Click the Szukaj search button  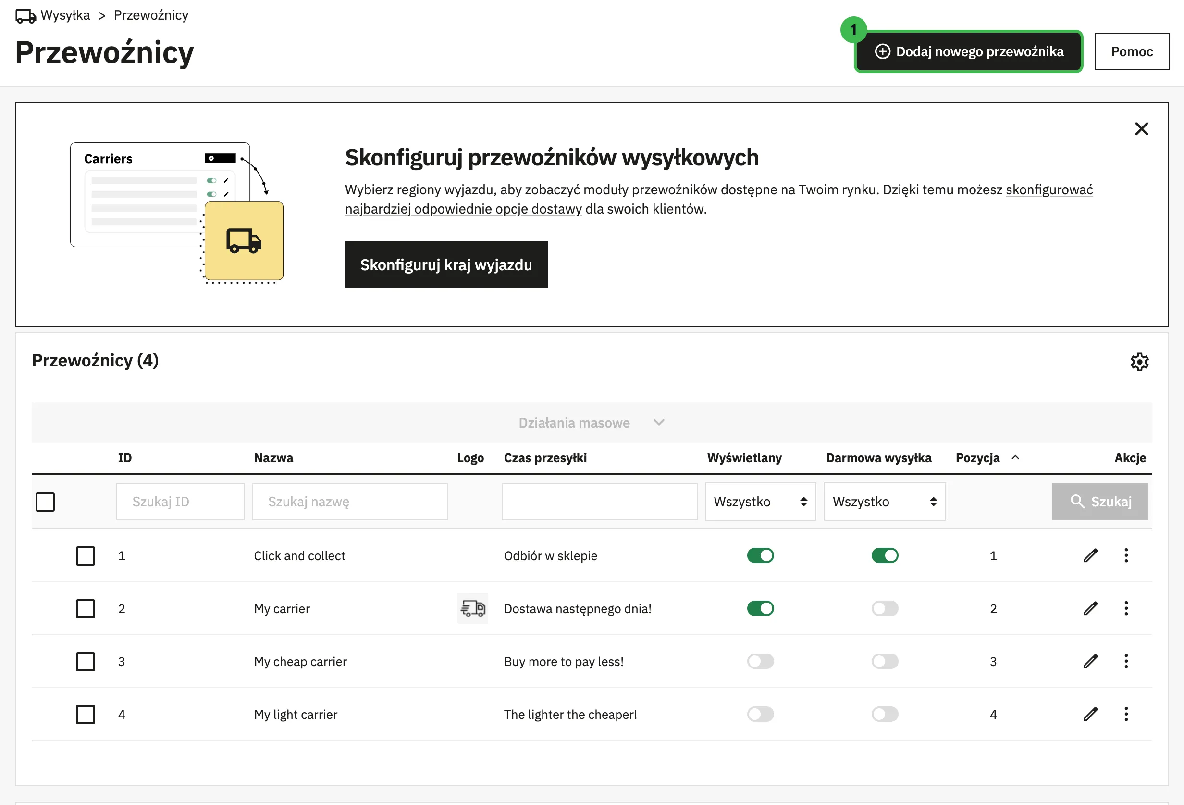[x=1099, y=502]
